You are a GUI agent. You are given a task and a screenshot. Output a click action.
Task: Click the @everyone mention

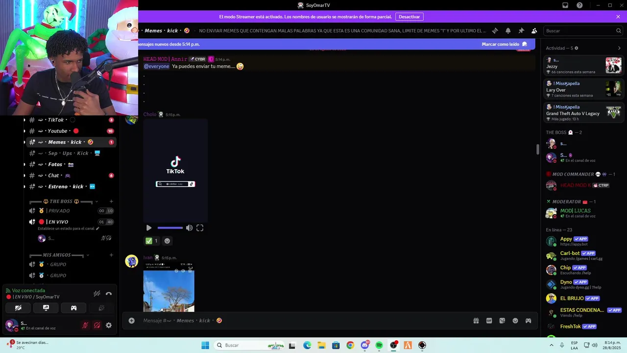pos(156,66)
